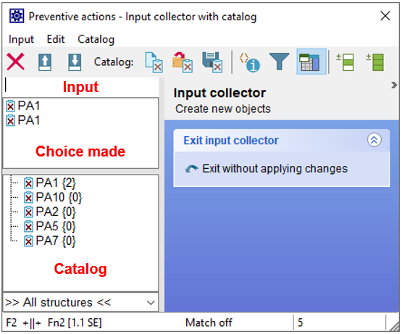
Task: Open catalog via folder icon
Action: (183, 62)
